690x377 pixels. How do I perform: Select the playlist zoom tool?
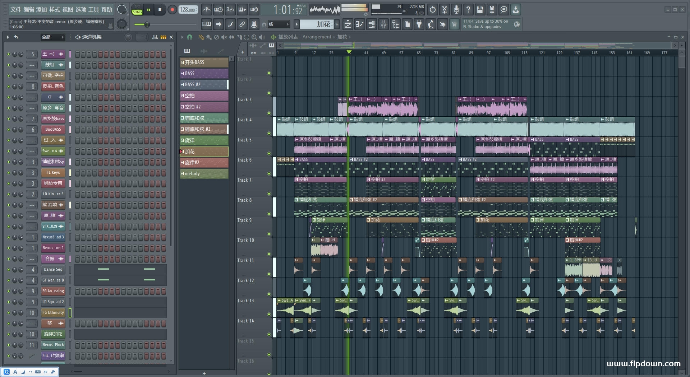click(x=254, y=37)
